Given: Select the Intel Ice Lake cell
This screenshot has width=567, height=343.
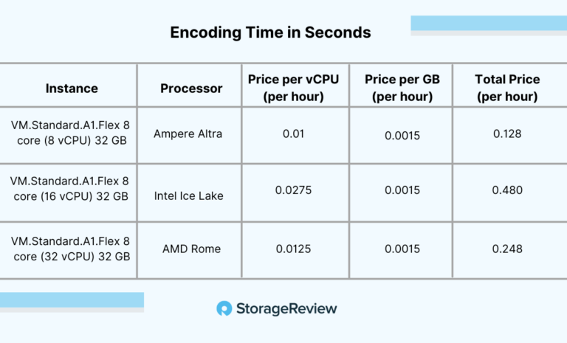Looking at the screenshot, I should [188, 196].
